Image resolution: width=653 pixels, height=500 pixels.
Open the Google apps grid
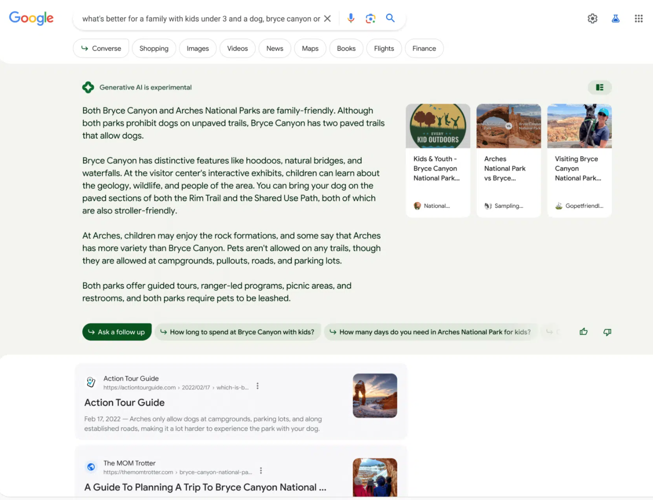tap(639, 18)
